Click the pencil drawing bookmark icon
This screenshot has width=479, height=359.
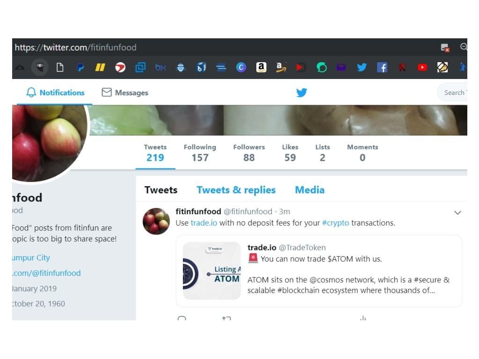443,67
